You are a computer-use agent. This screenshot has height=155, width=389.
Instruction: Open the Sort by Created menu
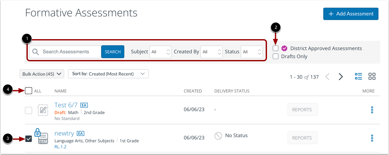(x=108, y=74)
